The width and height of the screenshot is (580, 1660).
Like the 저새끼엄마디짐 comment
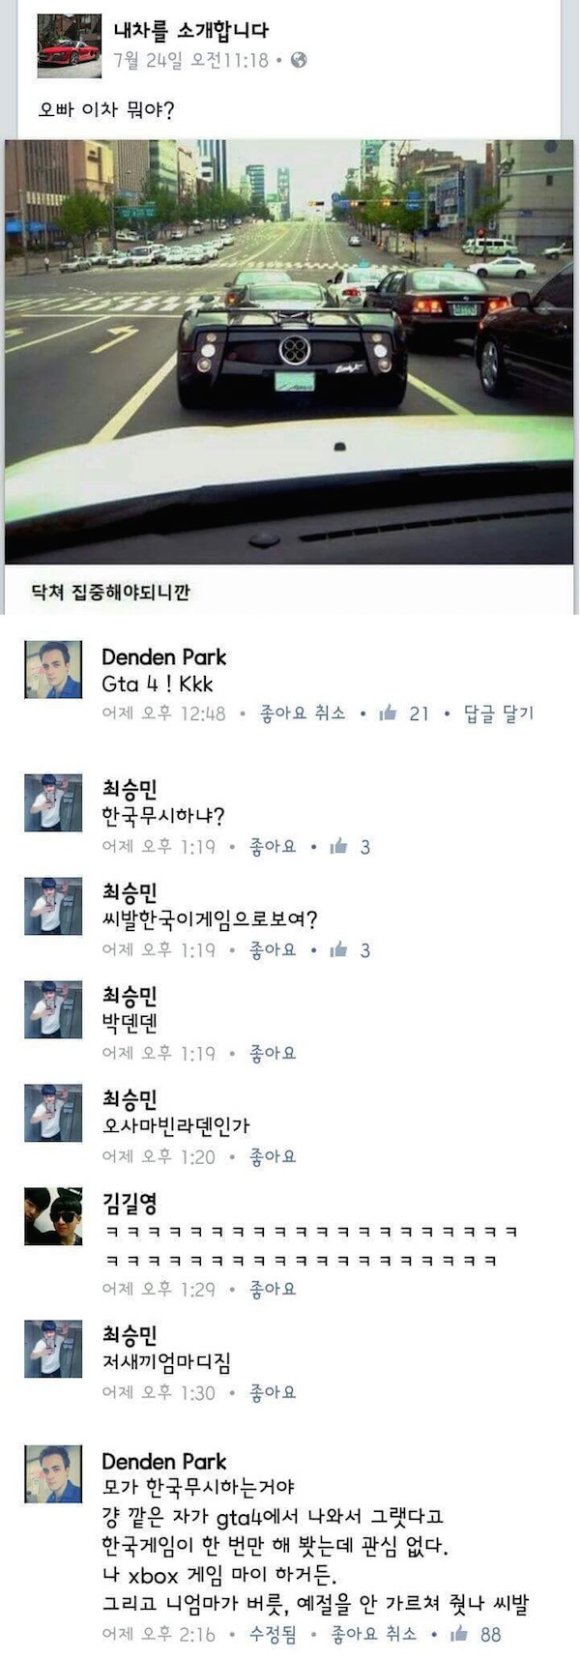coord(273,1392)
